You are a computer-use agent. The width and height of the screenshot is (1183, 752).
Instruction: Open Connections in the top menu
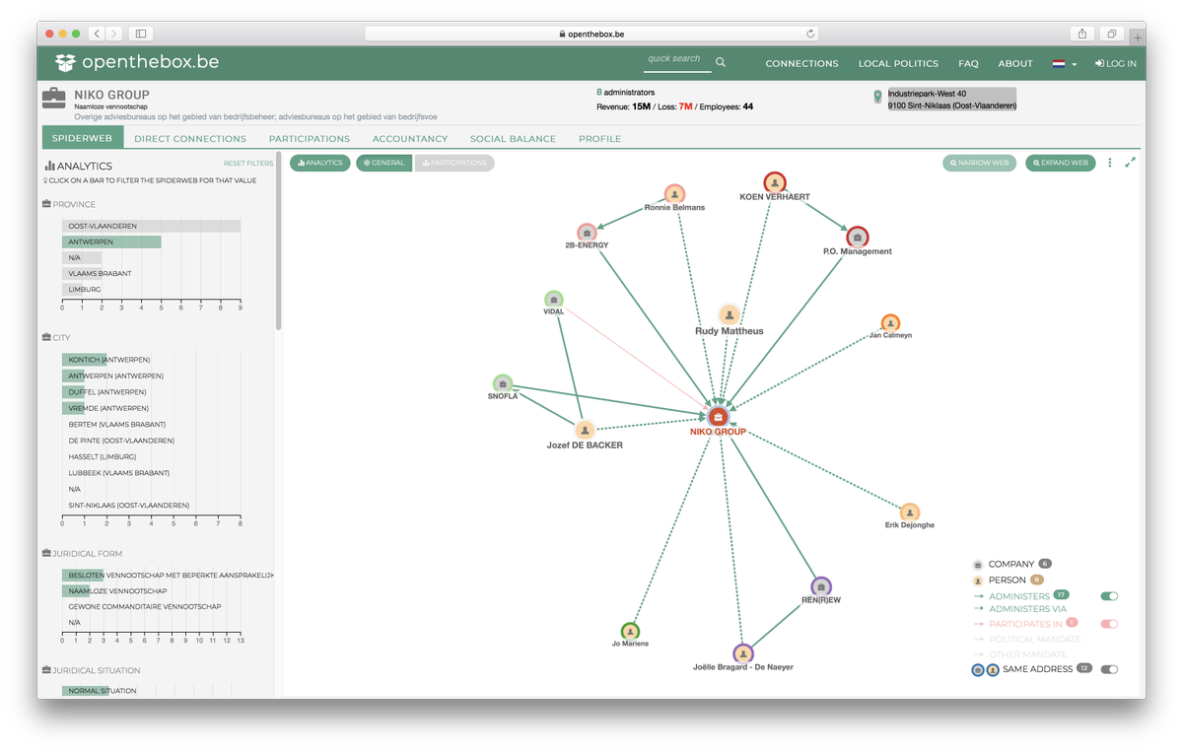(x=801, y=63)
